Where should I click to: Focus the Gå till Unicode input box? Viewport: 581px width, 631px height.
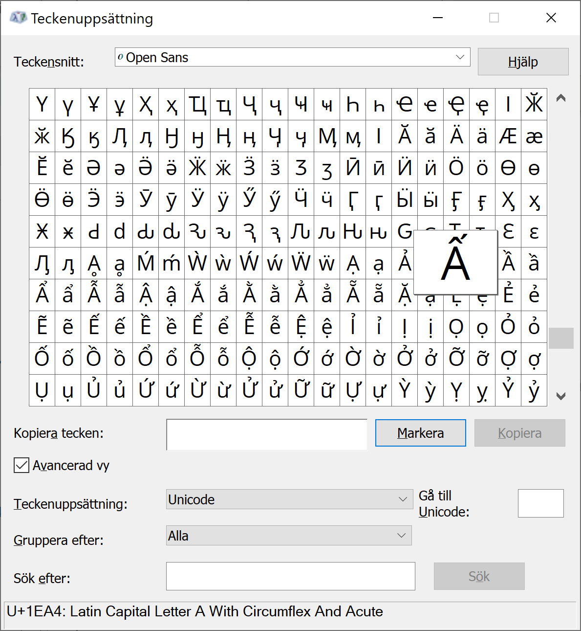[540, 503]
